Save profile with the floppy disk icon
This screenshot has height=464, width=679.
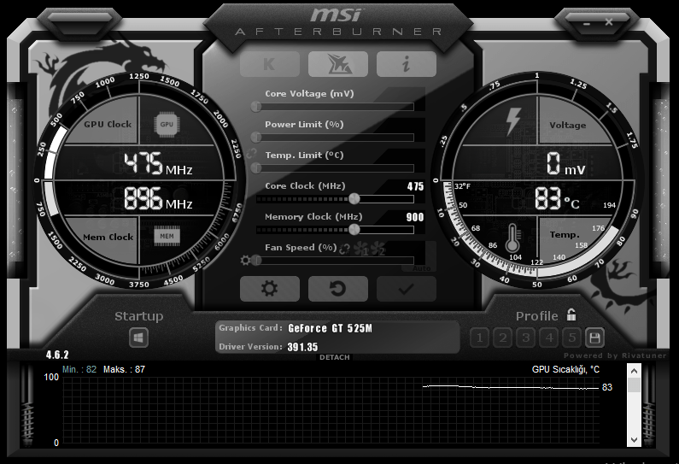point(594,338)
